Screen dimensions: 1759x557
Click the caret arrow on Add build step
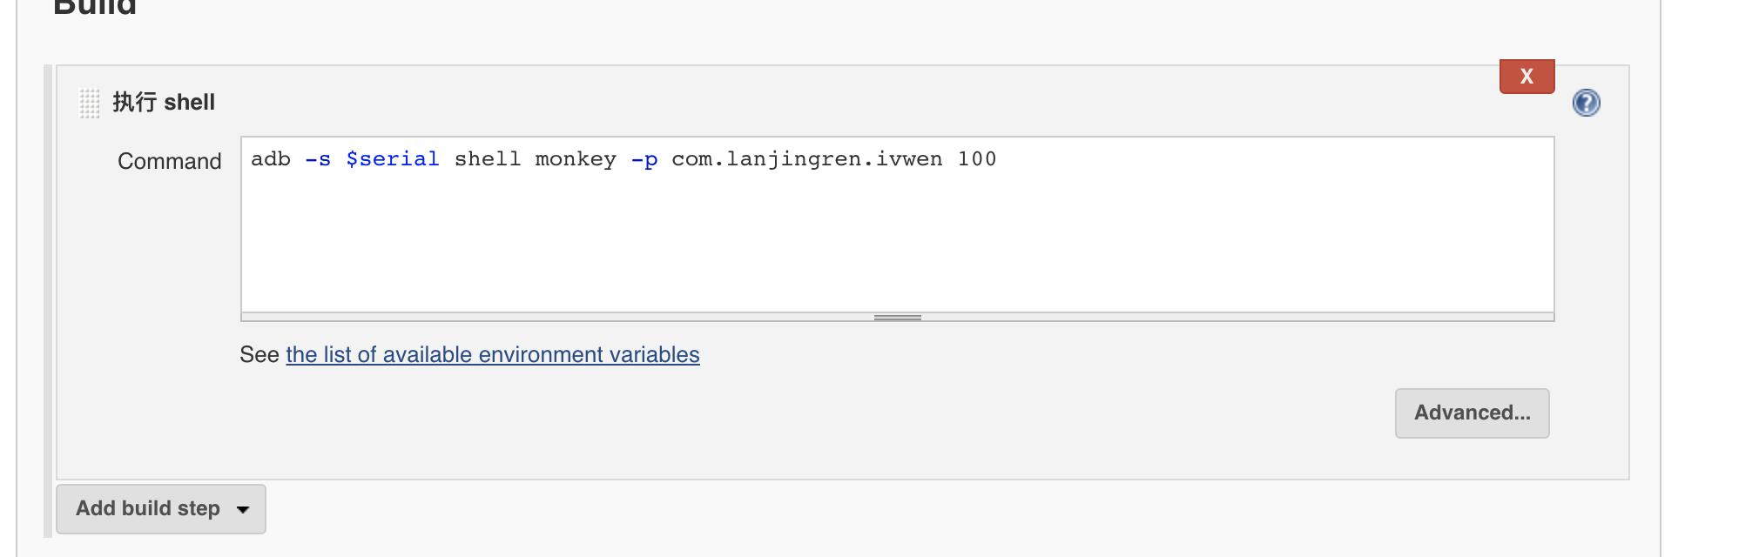(x=243, y=509)
